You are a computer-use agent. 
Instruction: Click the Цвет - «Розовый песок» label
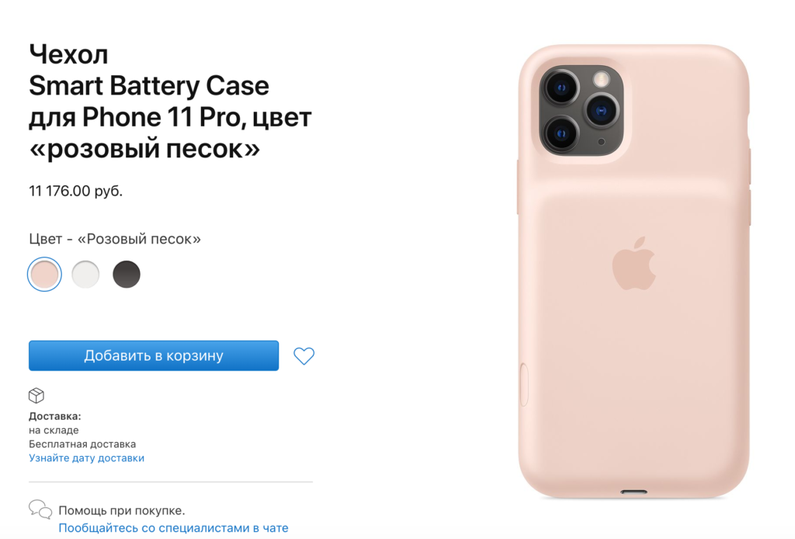[115, 239]
